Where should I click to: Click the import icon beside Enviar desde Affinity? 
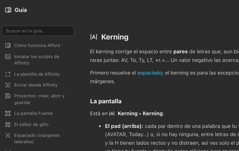coord(8,85)
